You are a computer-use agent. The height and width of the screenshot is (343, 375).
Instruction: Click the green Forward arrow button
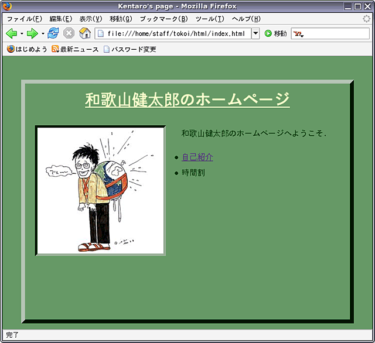tap(32, 33)
